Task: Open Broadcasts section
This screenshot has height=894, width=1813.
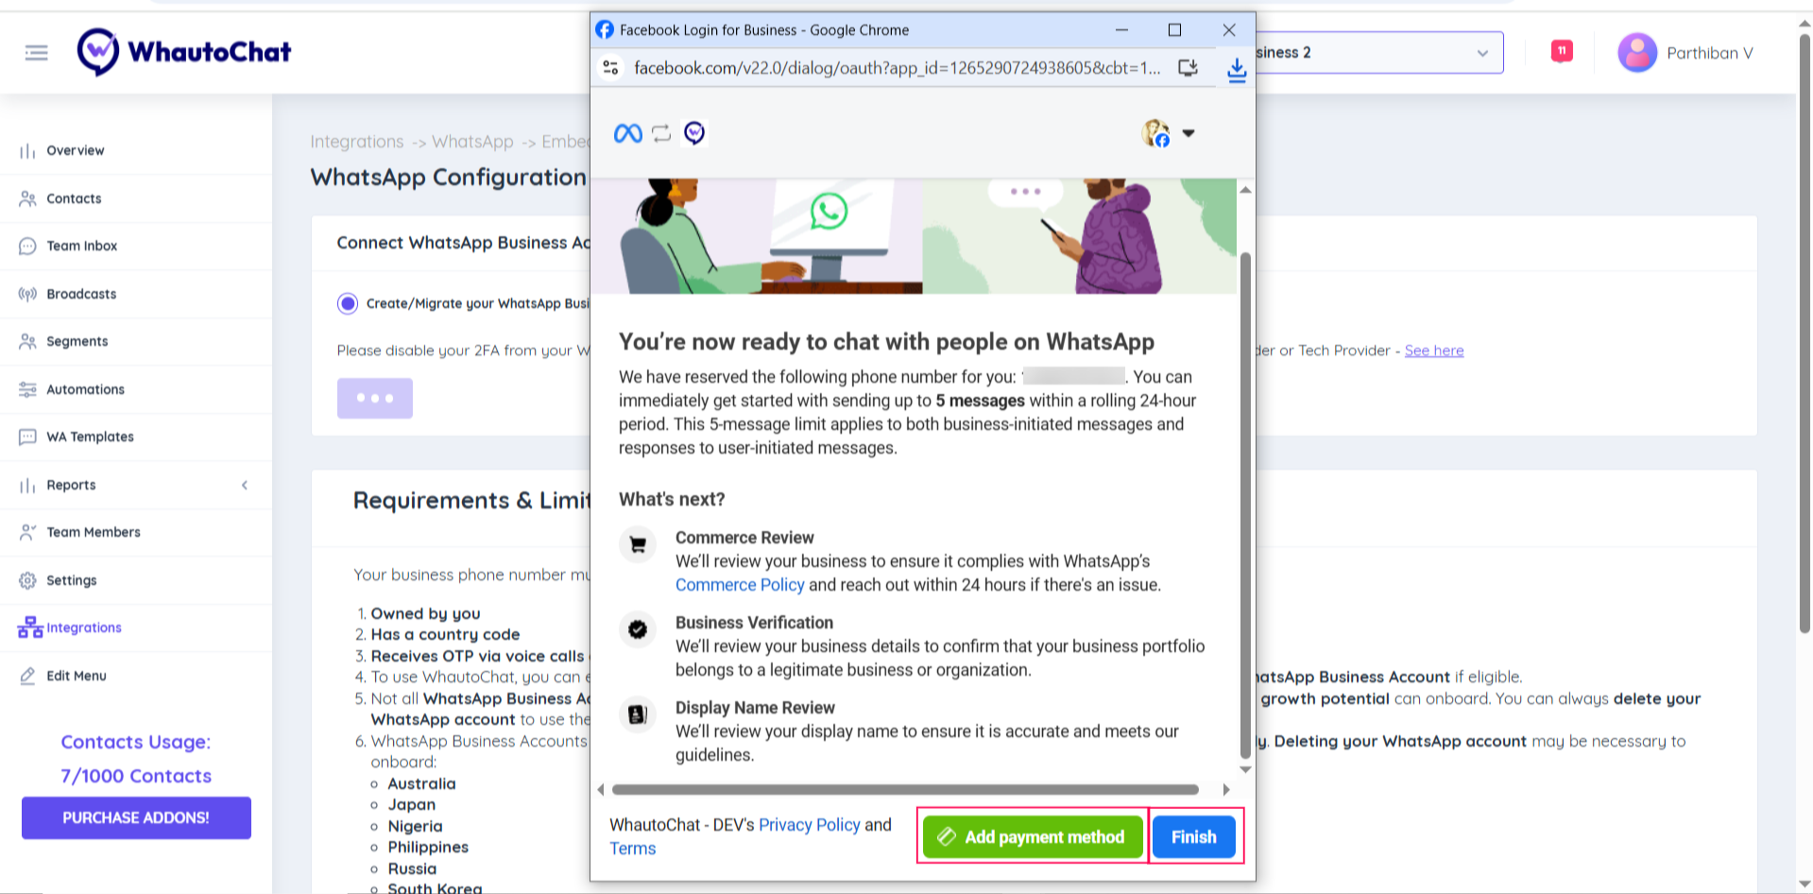Action: click(x=81, y=294)
